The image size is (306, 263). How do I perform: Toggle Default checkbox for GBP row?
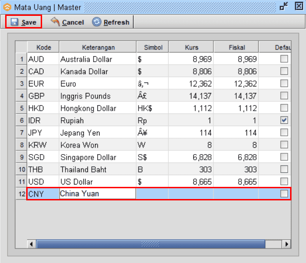point(284,96)
